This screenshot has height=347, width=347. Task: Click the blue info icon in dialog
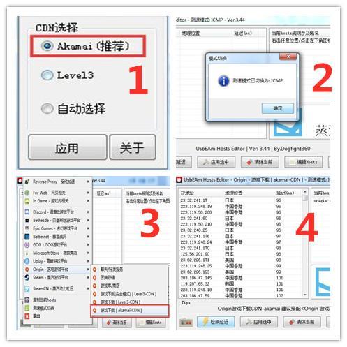[223, 81]
